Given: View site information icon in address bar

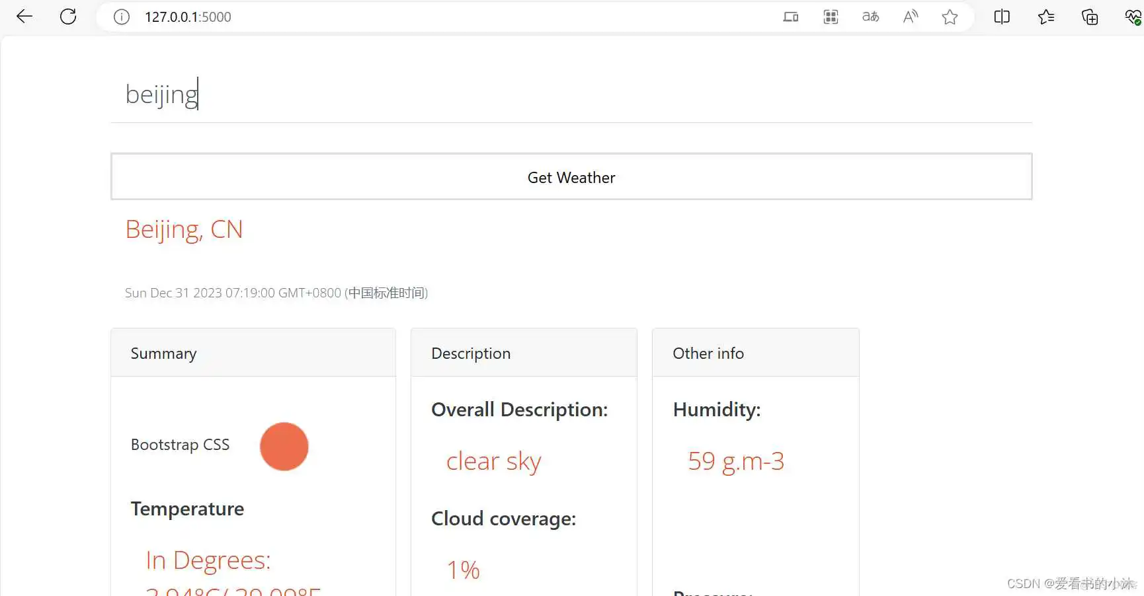Looking at the screenshot, I should point(122,17).
